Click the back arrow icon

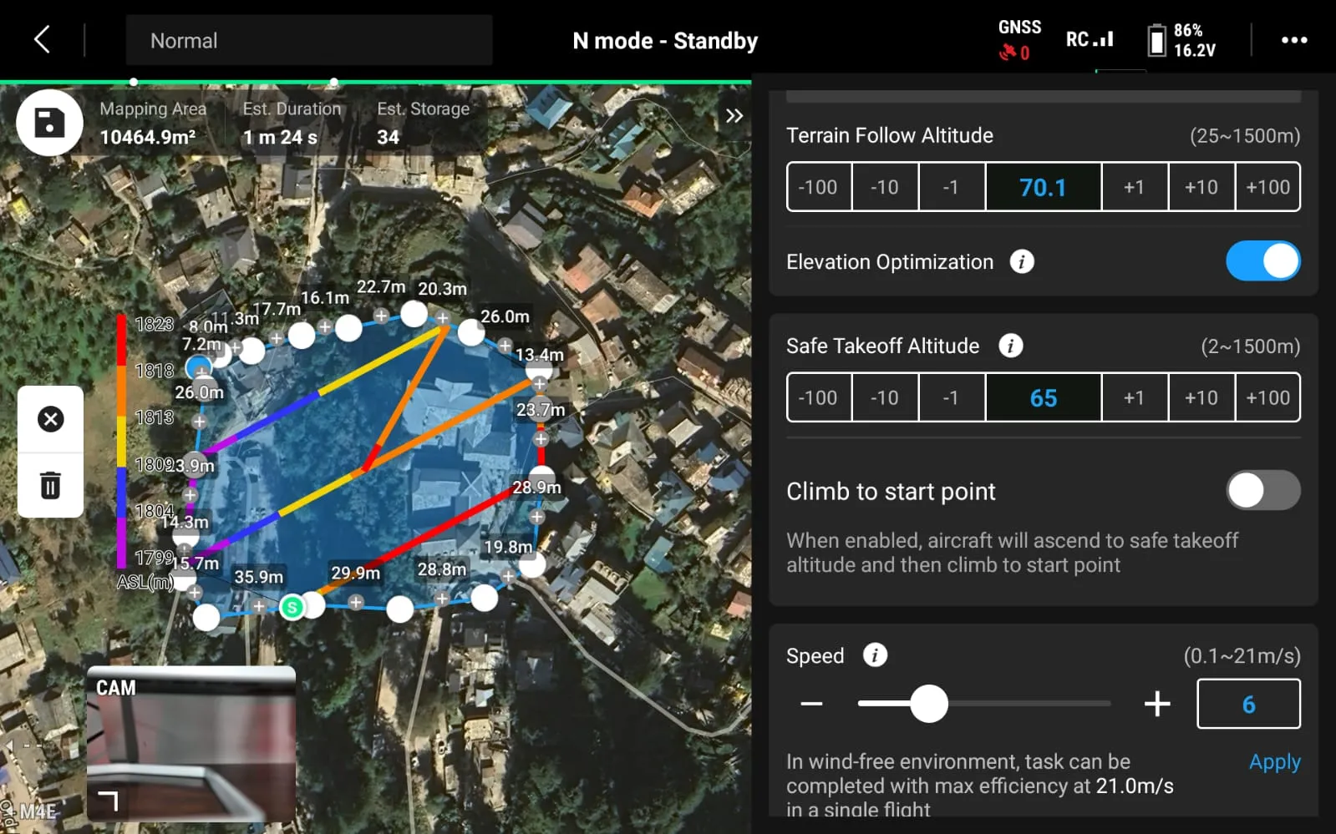pyautogui.click(x=42, y=39)
